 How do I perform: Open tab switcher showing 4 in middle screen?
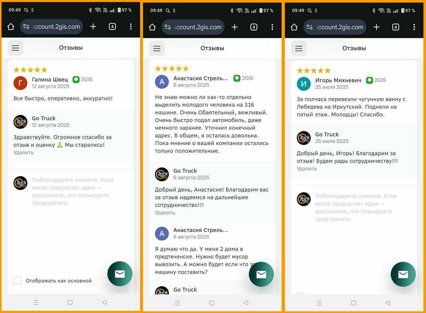pyautogui.click(x=254, y=27)
